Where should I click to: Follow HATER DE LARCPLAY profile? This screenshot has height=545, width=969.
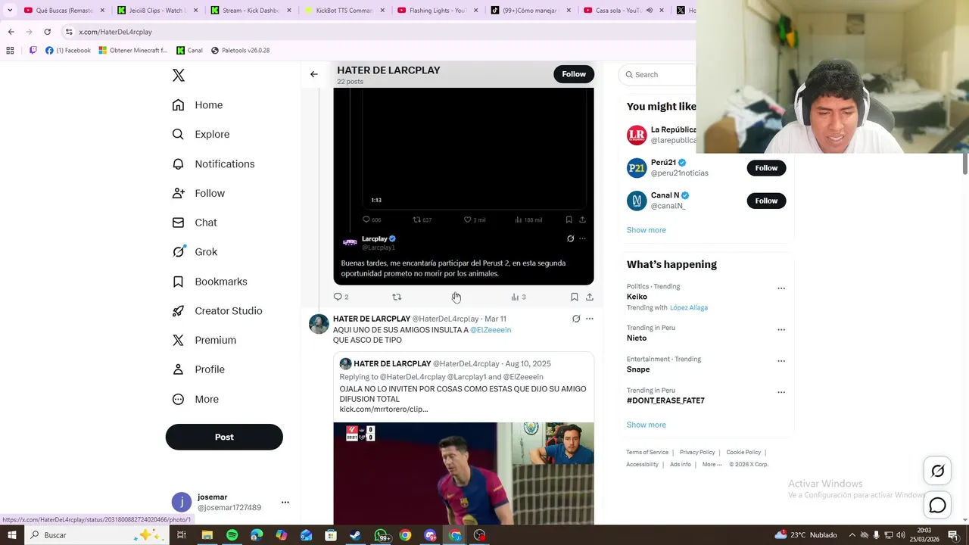pos(574,74)
